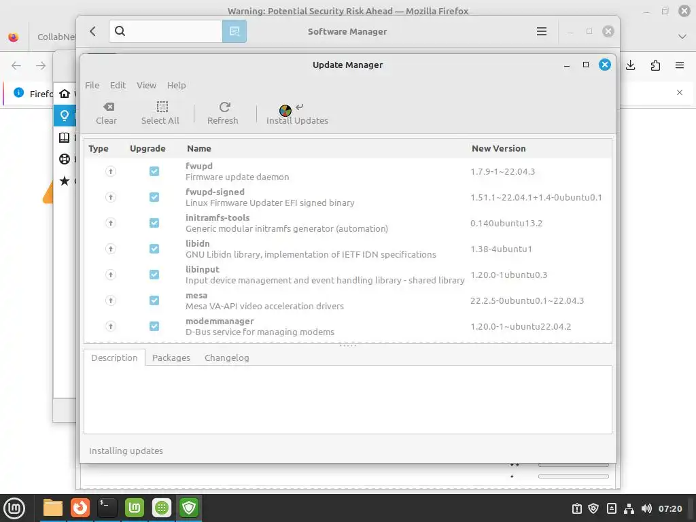The height and width of the screenshot is (522, 696).
Task: Click the security shield tray icon
Action: point(593,508)
